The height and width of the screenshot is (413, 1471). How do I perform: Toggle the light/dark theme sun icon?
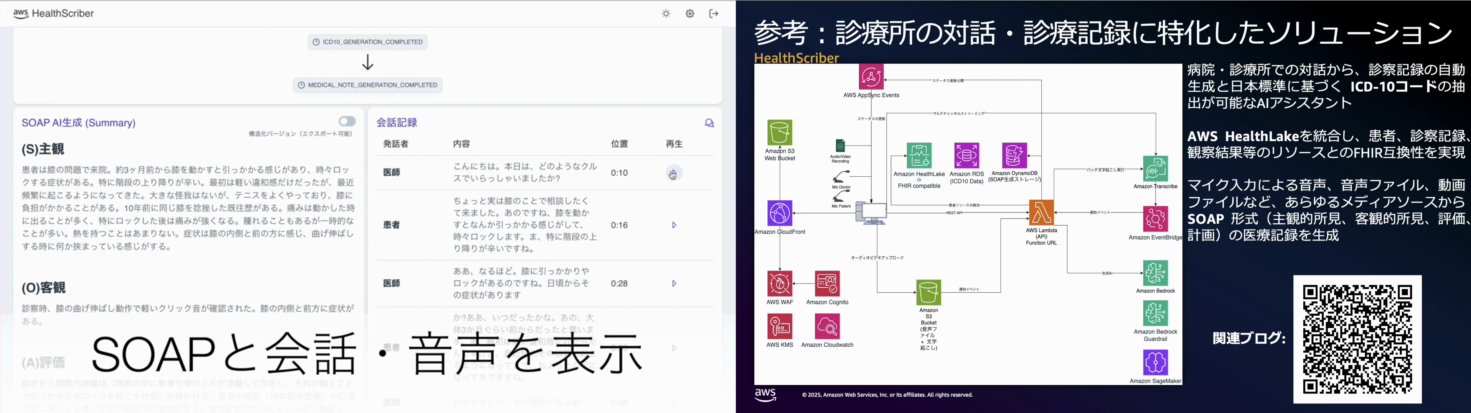click(x=666, y=14)
